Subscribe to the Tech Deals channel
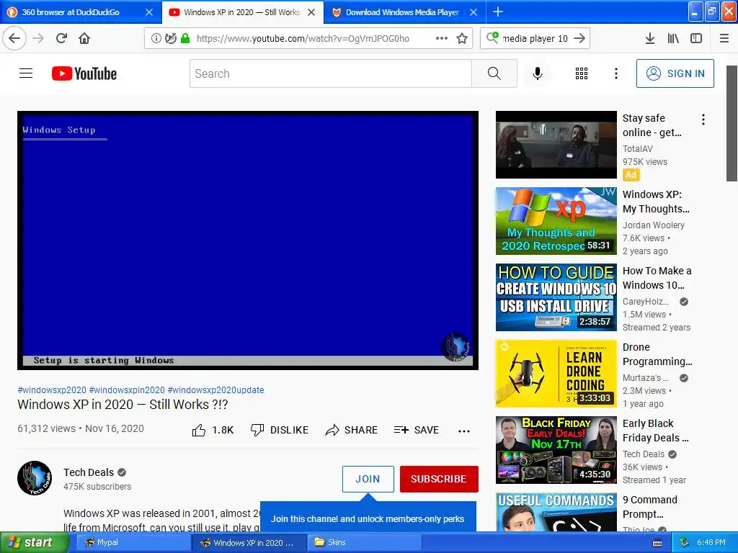The image size is (738, 553). tap(439, 479)
